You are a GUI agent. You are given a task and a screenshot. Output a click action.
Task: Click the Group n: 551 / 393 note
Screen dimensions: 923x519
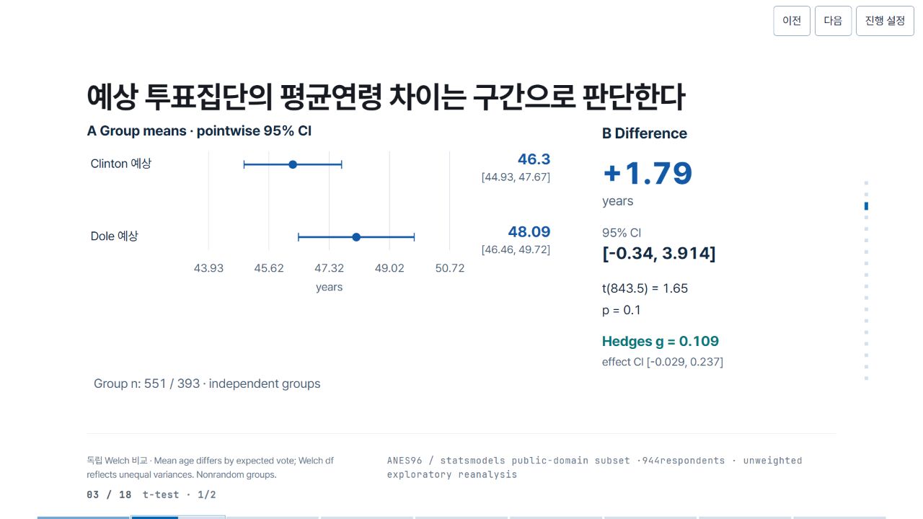click(207, 383)
